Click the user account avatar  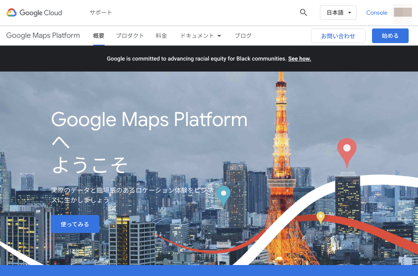403,13
